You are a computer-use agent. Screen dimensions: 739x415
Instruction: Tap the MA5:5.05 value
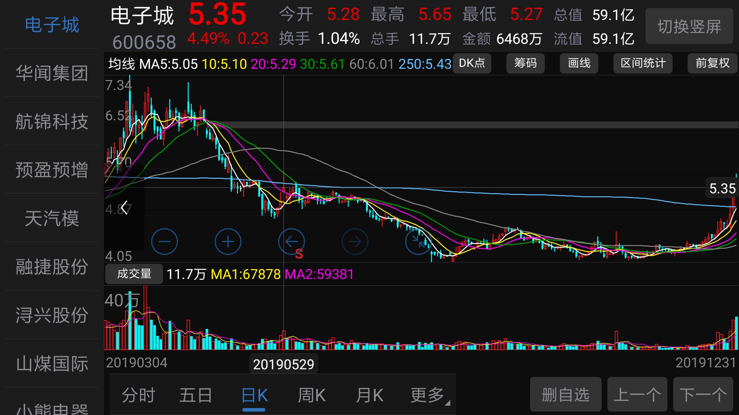169,64
